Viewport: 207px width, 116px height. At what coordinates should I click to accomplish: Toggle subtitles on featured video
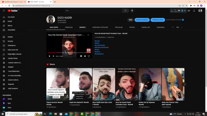(81, 56)
